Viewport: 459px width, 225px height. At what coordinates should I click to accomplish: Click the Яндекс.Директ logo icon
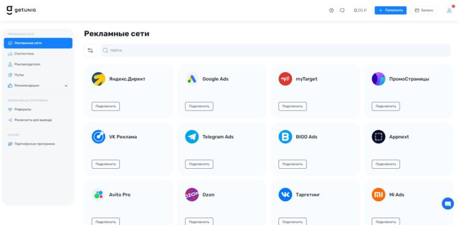point(99,79)
